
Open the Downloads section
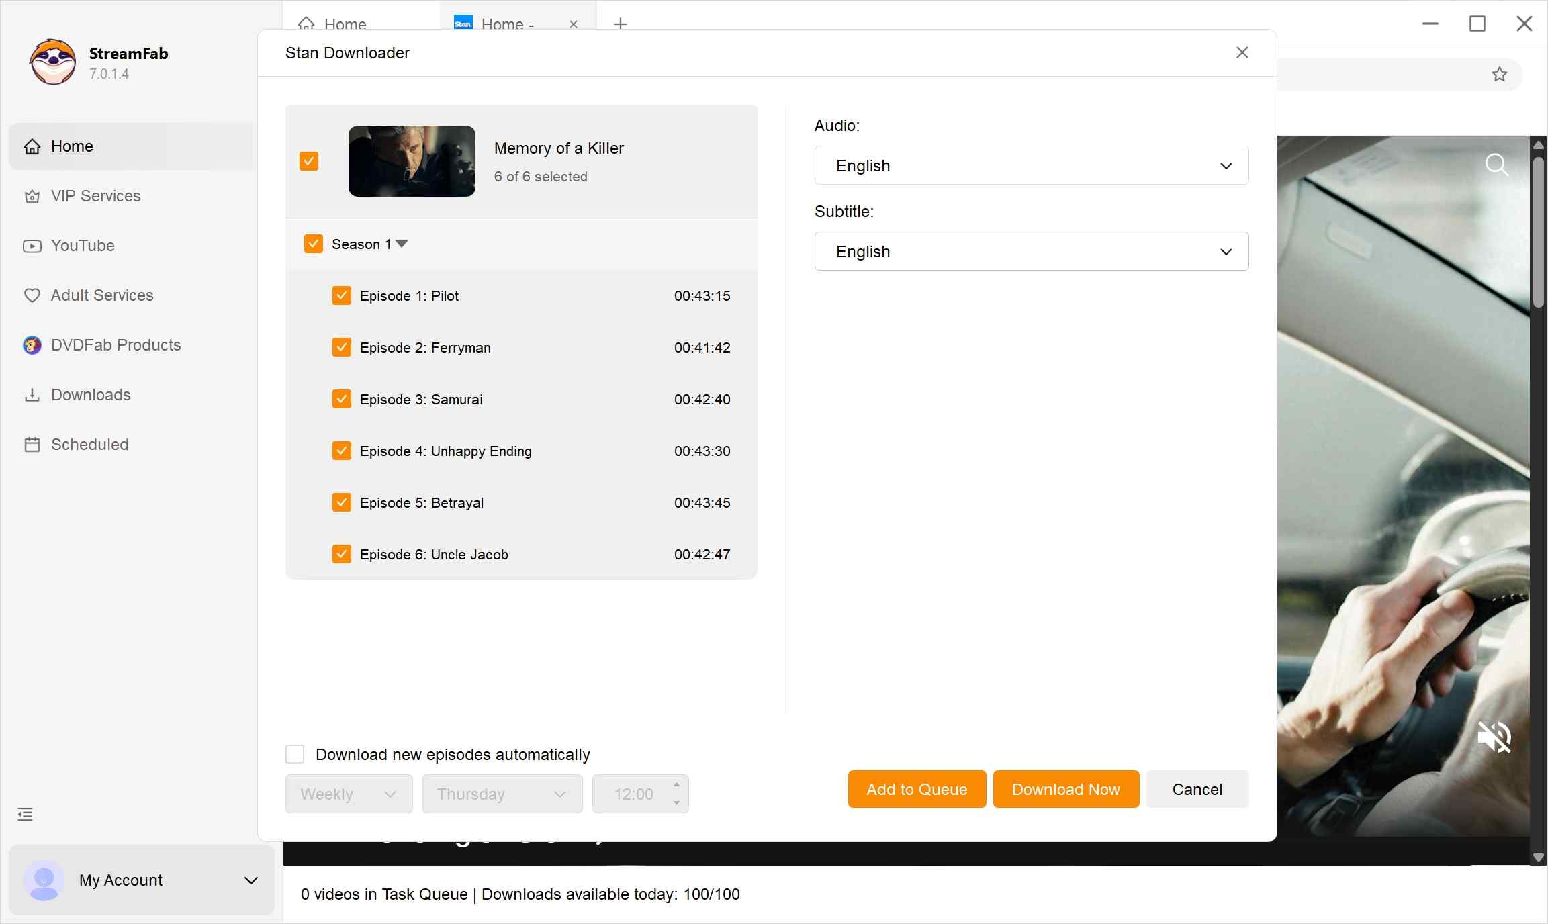[90, 395]
